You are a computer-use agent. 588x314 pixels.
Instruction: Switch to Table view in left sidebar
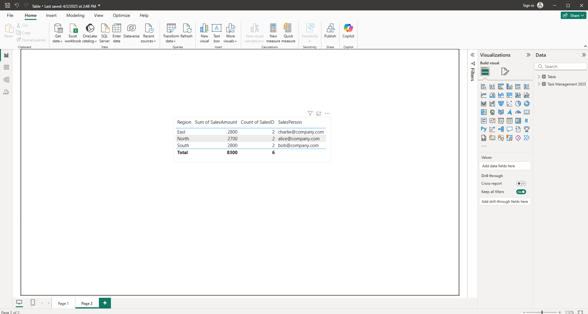click(6, 67)
